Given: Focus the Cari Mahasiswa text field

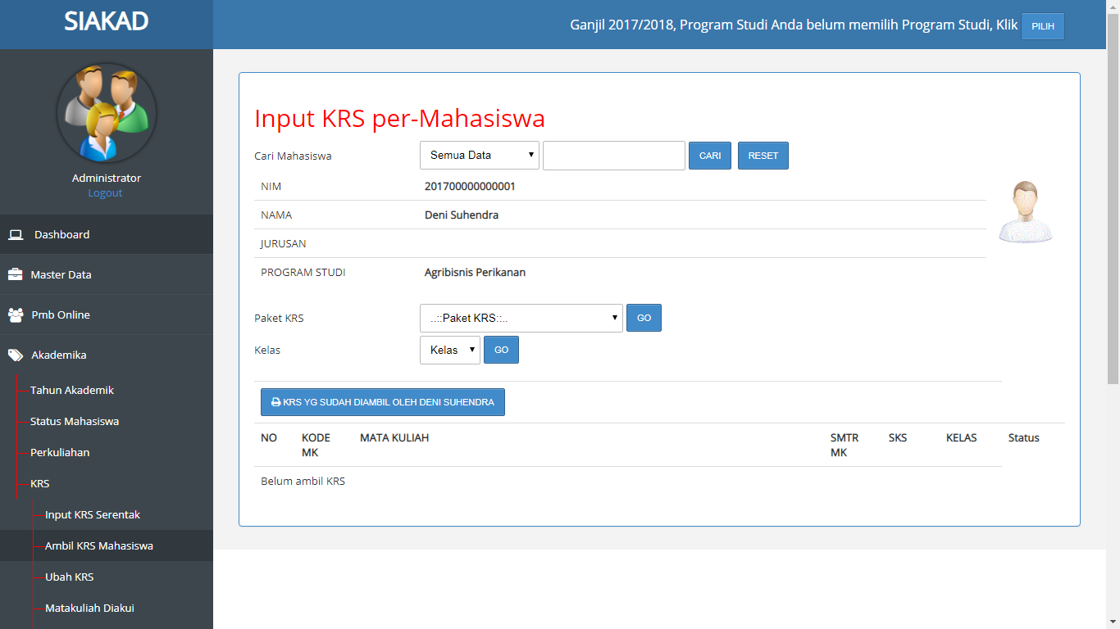Looking at the screenshot, I should [614, 156].
